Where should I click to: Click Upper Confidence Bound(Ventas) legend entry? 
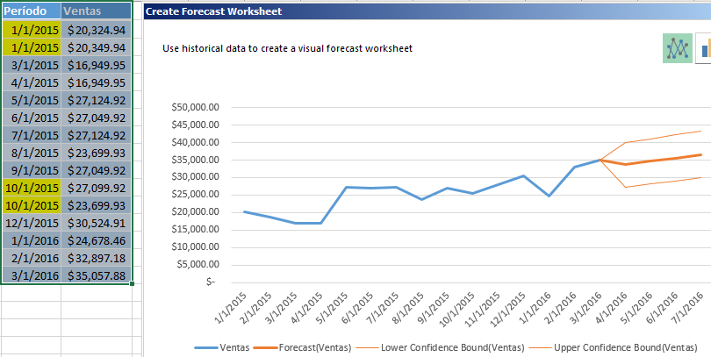(x=617, y=347)
